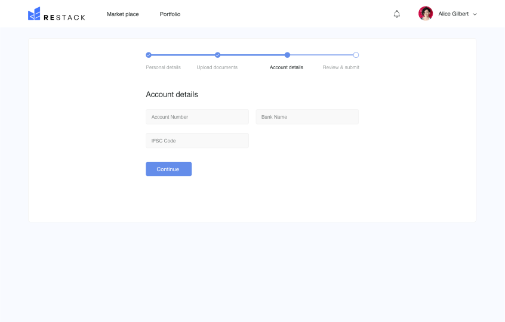The image size is (505, 322).
Task: Click the Account details step label
Action: pos(287,67)
